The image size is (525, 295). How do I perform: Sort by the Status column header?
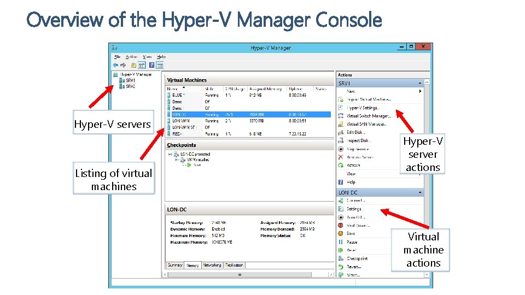point(323,89)
